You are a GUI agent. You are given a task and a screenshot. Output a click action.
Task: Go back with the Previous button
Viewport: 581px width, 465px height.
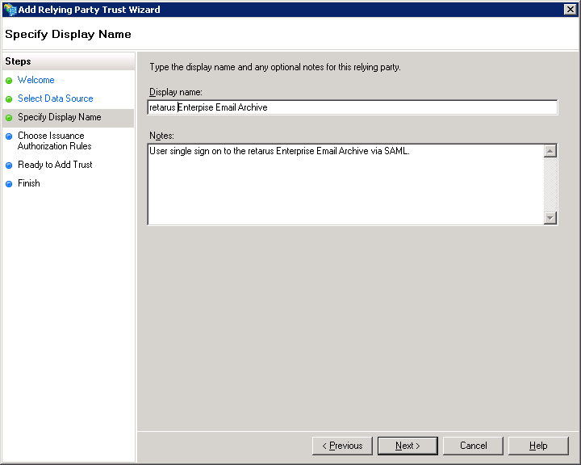pyautogui.click(x=342, y=446)
